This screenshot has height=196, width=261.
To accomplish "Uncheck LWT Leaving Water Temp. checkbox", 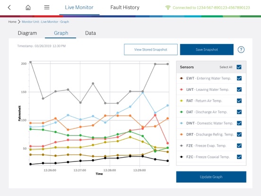I will click(x=239, y=89).
